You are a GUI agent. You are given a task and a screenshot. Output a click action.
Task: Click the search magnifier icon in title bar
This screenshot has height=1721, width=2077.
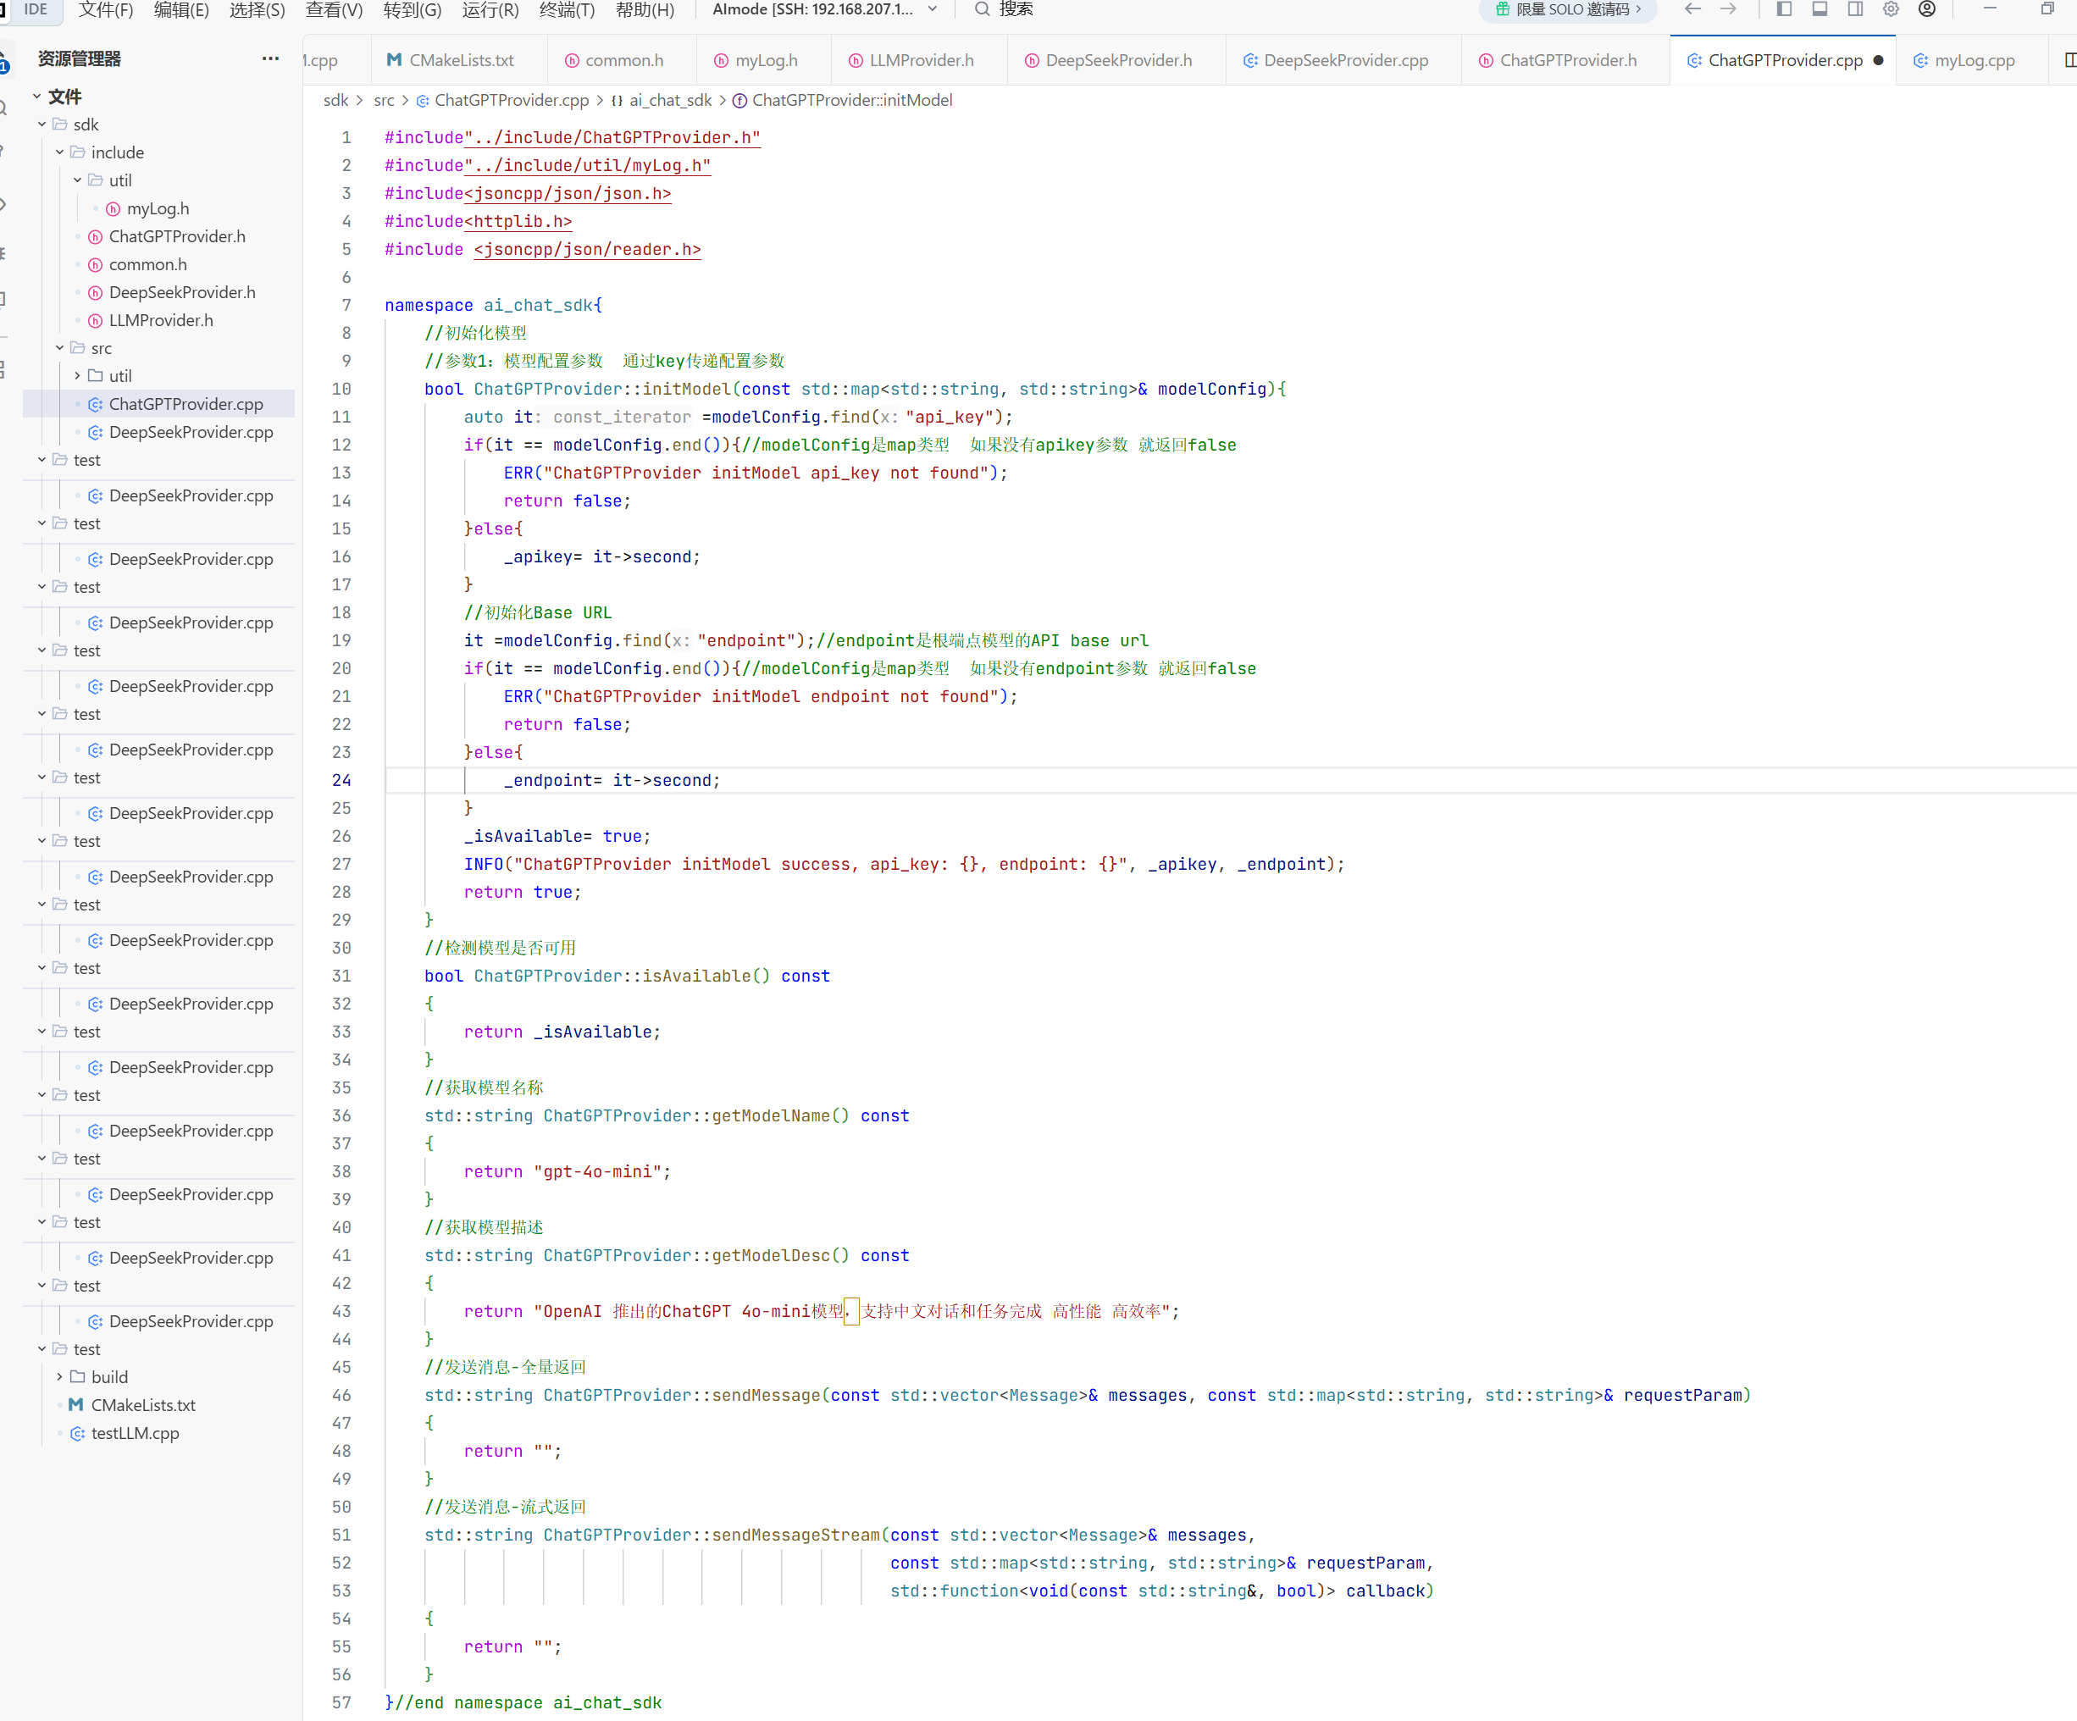[x=982, y=9]
